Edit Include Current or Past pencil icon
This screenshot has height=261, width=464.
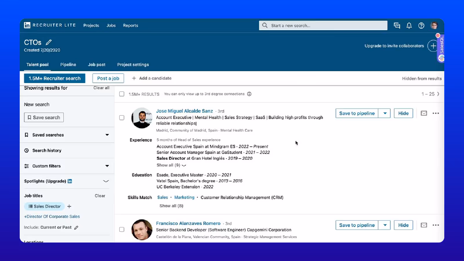[x=76, y=228]
